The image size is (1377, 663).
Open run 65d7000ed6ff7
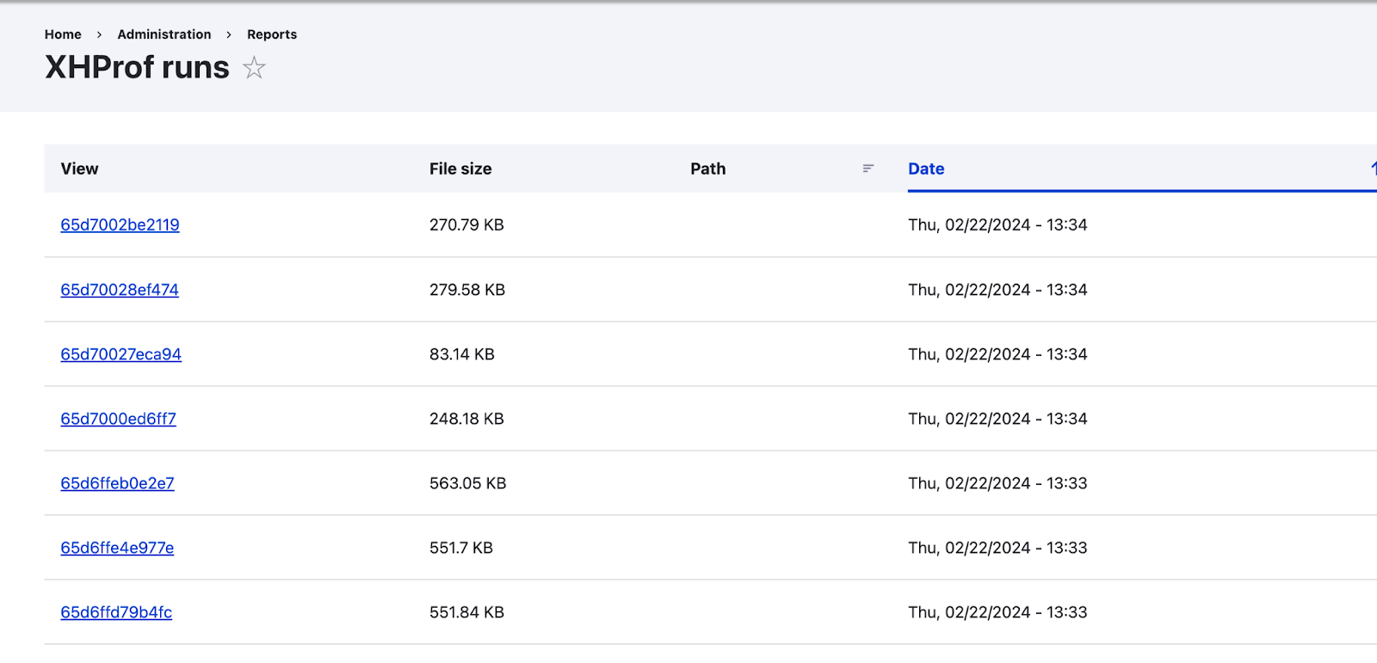[x=118, y=419]
